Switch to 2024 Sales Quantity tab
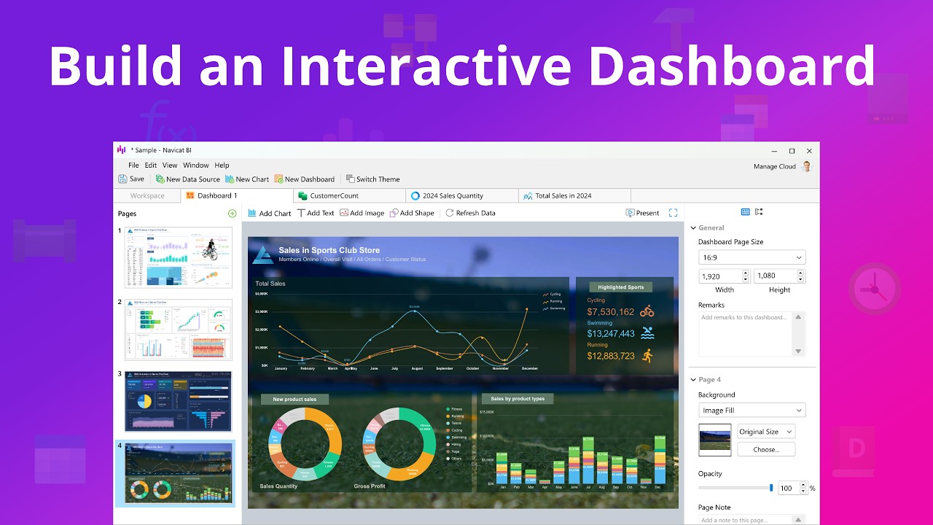The image size is (933, 525). tap(463, 195)
